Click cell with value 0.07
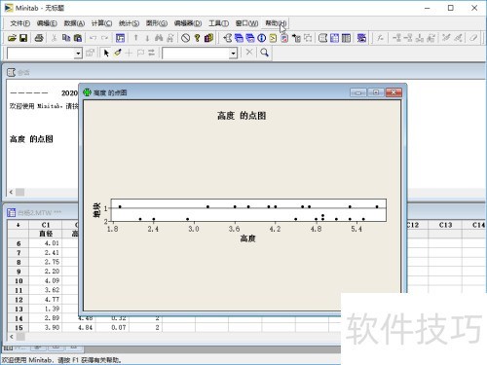This screenshot has height=365, width=487. 112,327
